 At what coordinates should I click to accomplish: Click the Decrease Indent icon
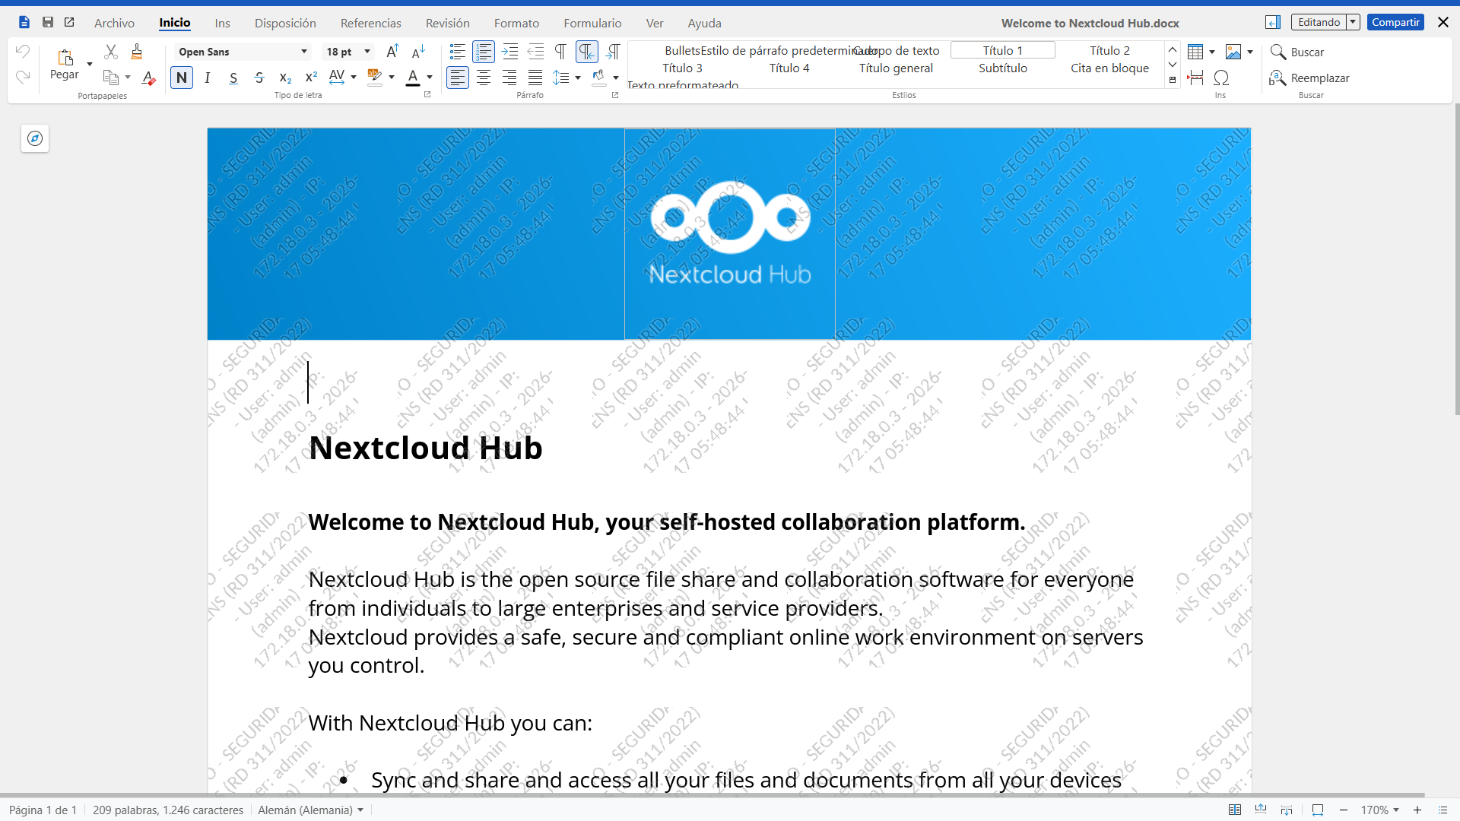coord(535,52)
